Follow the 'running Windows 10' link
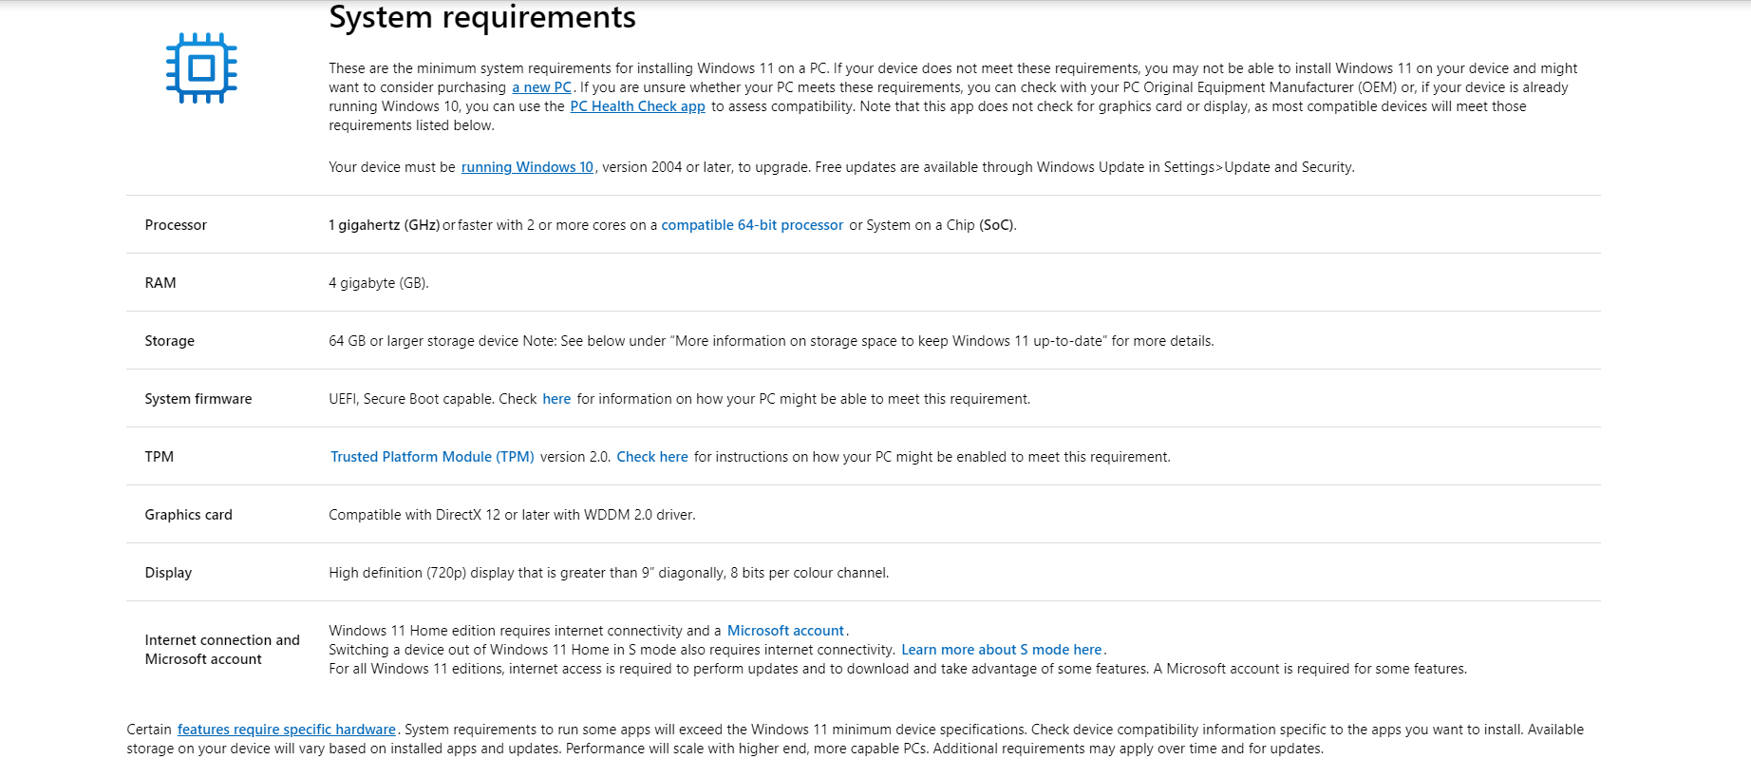1751x778 pixels. 527,167
